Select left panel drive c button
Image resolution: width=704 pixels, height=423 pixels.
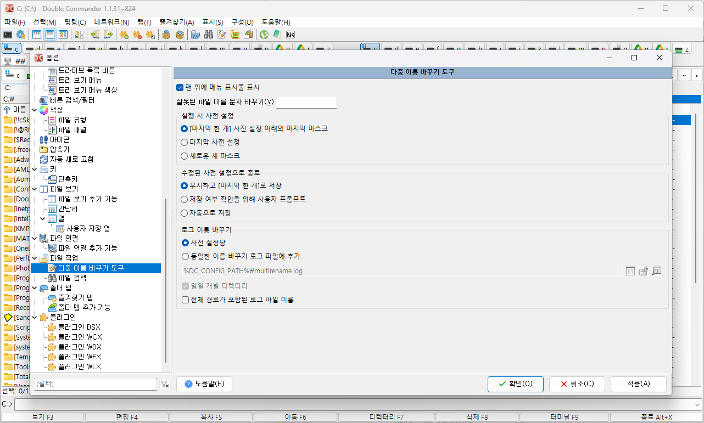pos(12,48)
